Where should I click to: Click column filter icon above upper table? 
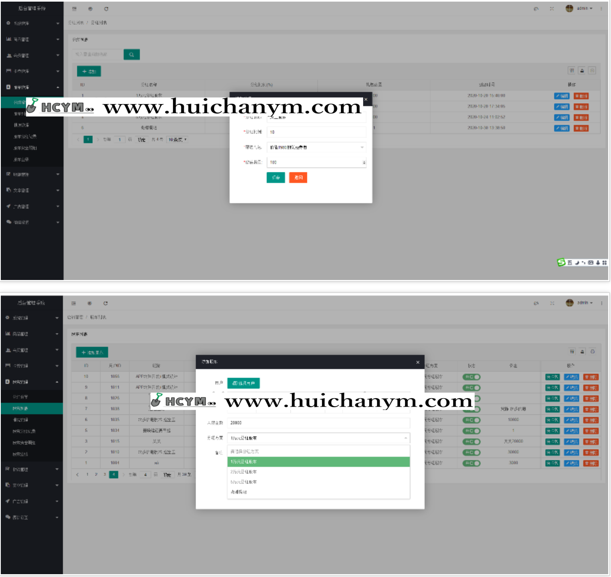tap(572, 70)
